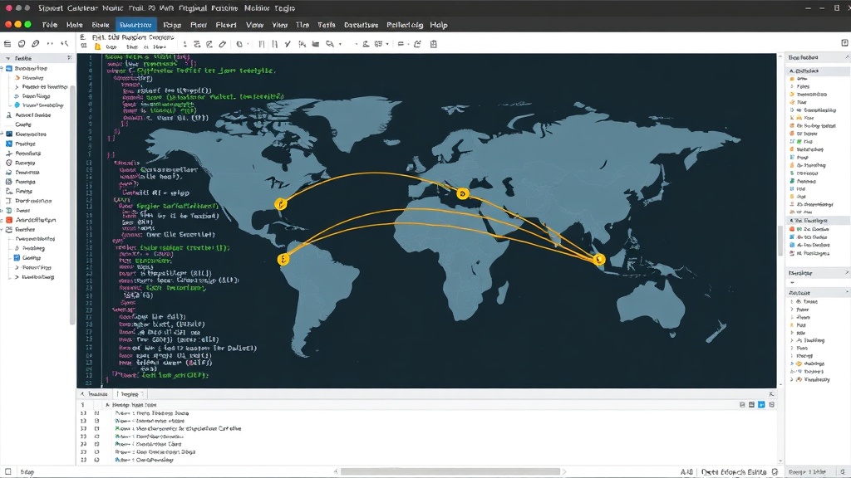Select the yellow marker in Southeast Asia
851x478 pixels.
click(x=599, y=259)
